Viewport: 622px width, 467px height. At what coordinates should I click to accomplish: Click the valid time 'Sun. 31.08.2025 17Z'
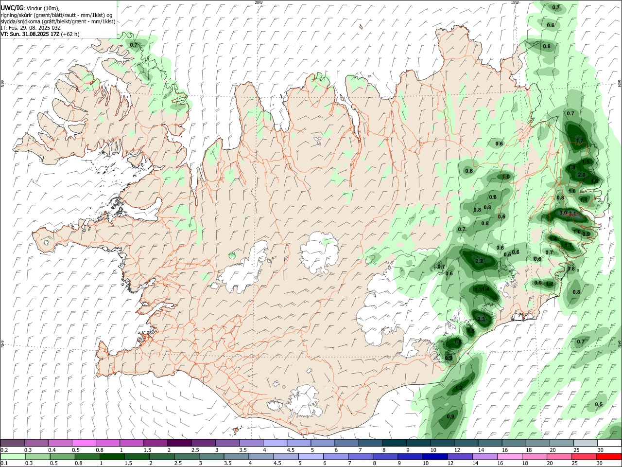(x=35, y=34)
